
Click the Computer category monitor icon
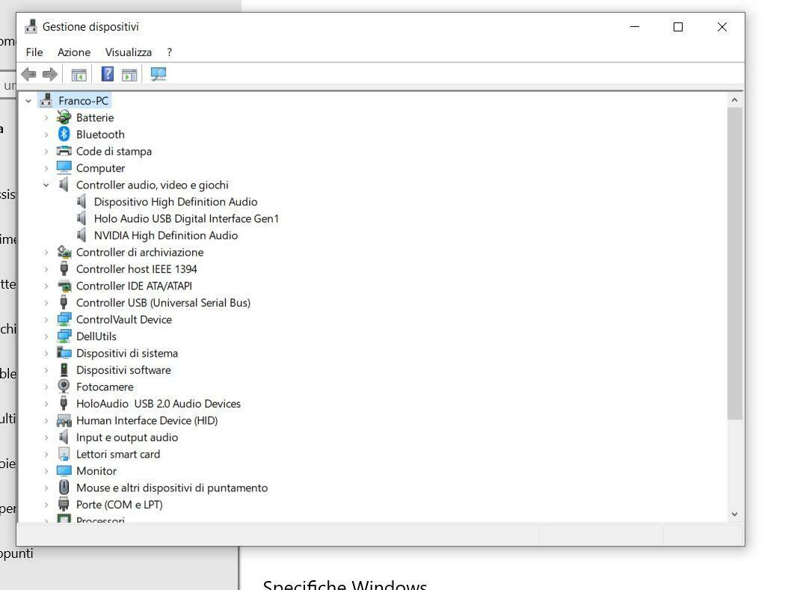click(x=64, y=168)
